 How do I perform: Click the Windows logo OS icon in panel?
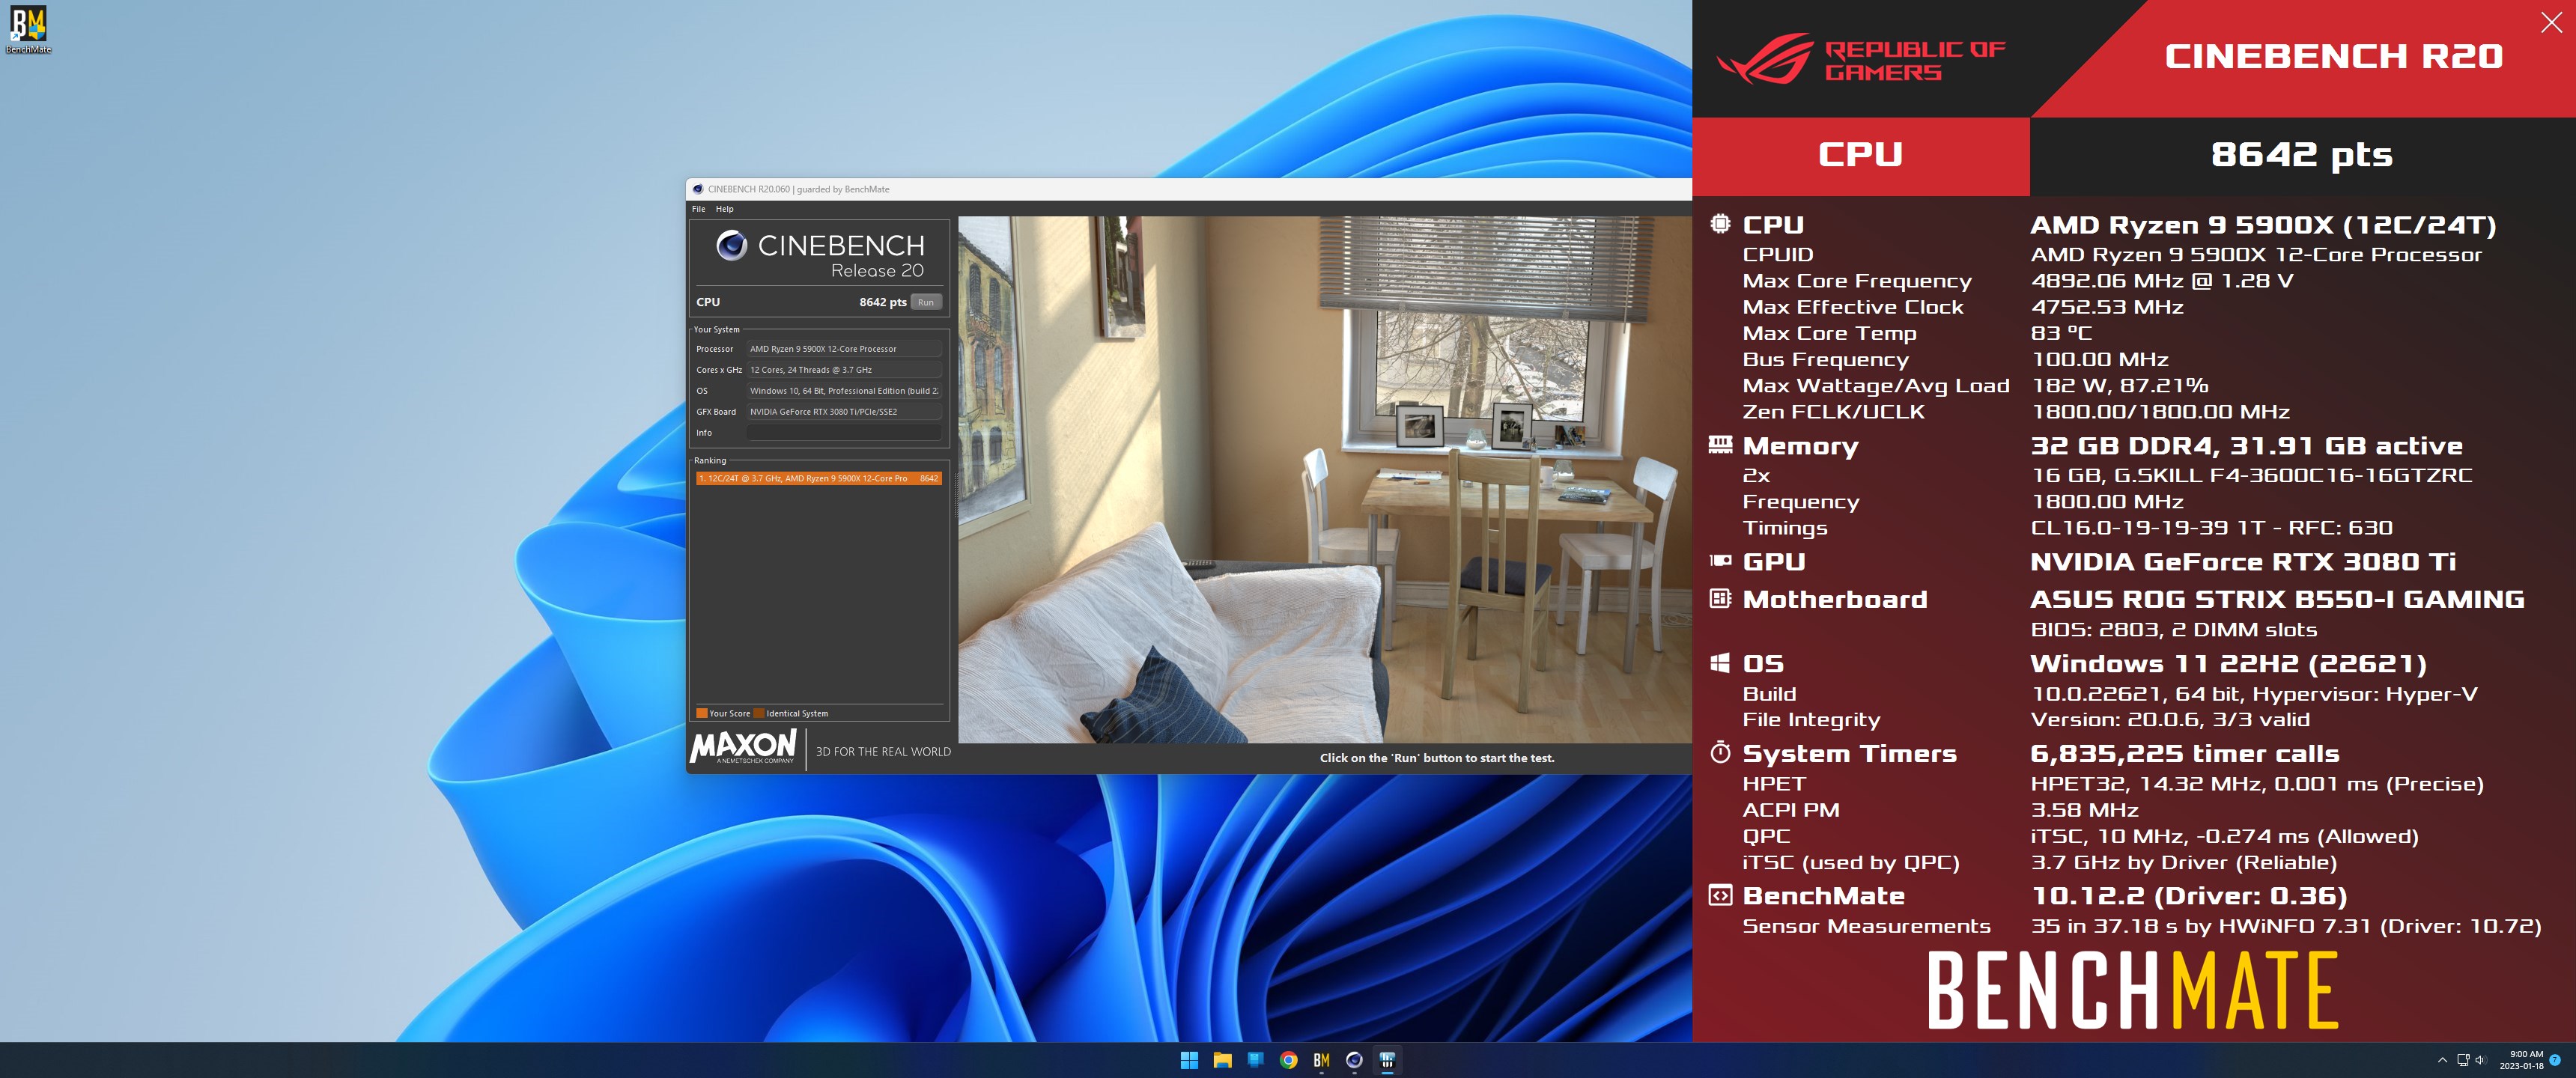pyautogui.click(x=1720, y=663)
